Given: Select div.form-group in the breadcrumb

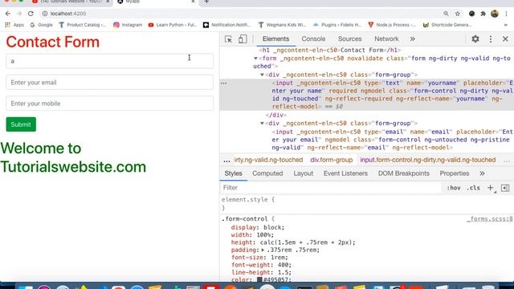Looking at the screenshot, I should [x=332, y=160].
